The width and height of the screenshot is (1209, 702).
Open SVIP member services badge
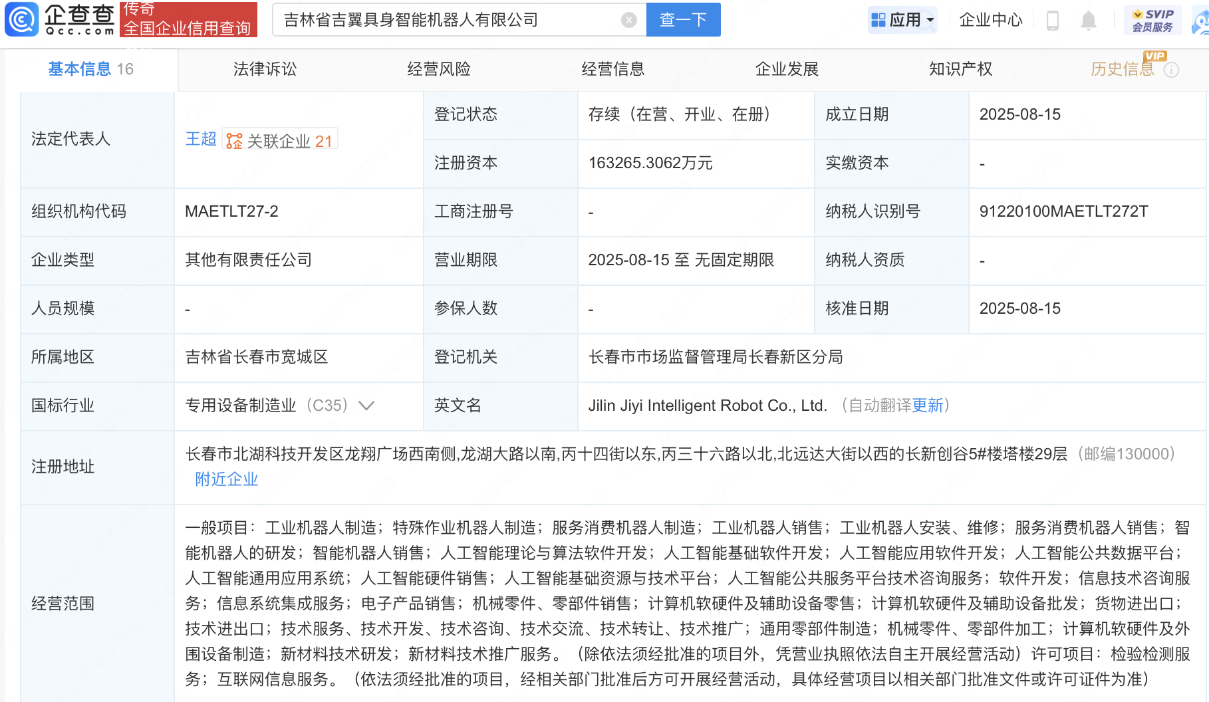[x=1152, y=20]
